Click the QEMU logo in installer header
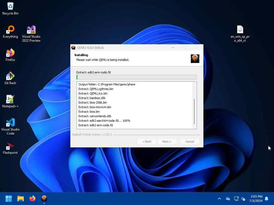Screen dimensions: 274x205 pos(195,58)
